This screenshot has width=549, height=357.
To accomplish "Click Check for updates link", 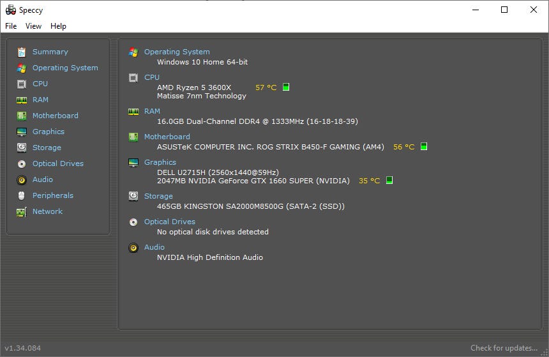I will [x=504, y=348].
